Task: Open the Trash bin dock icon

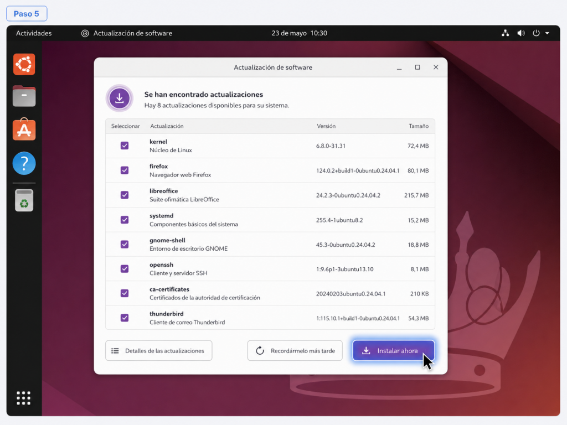Action: coord(24,200)
